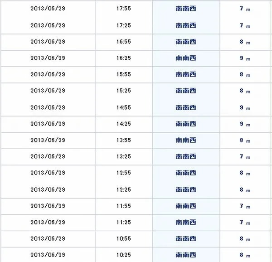
Task: Click the 南南西 entry at 15:25
Action: [x=186, y=91]
